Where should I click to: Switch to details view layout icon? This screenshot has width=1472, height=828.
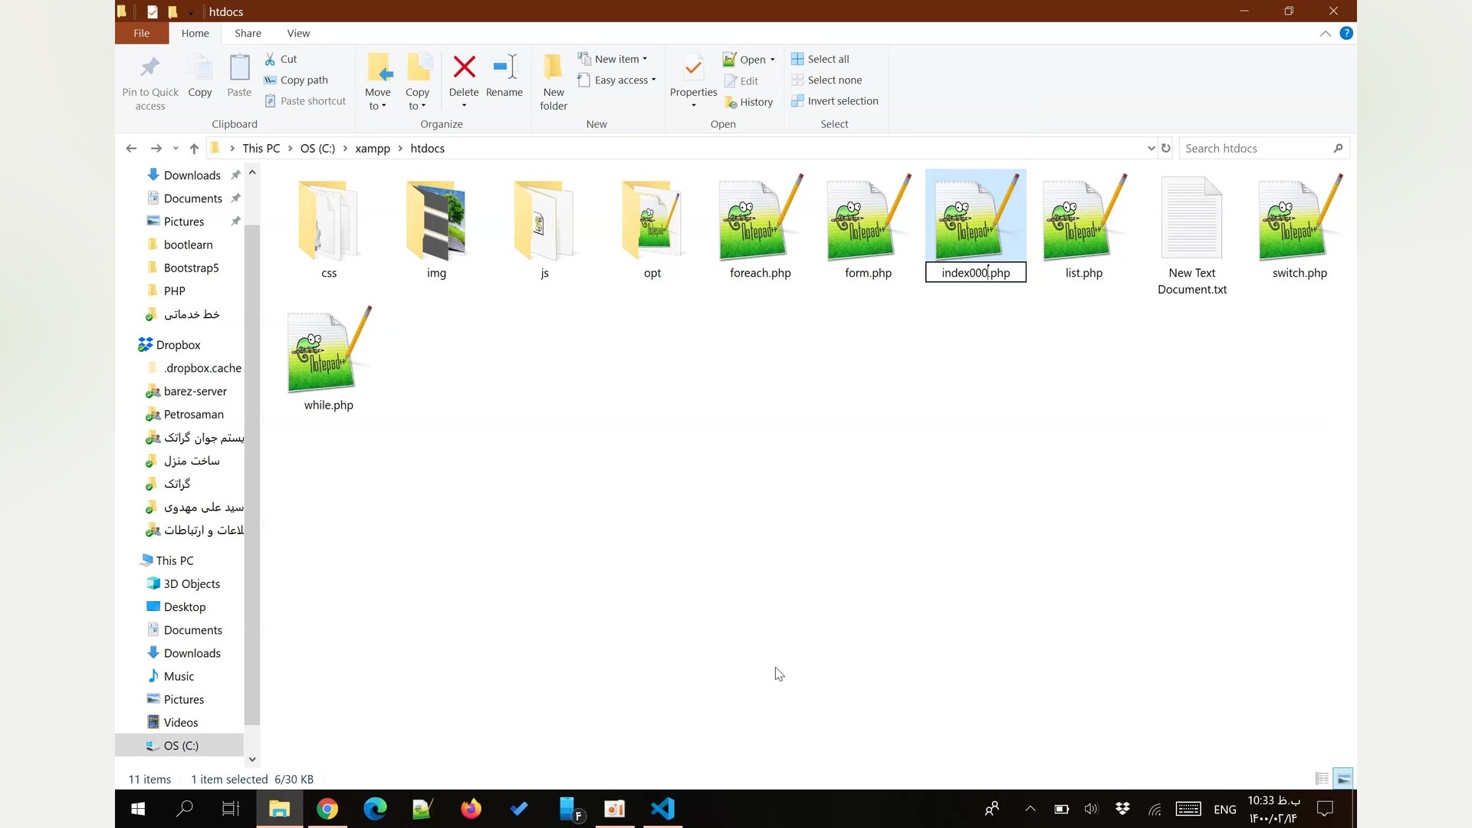coord(1322,778)
